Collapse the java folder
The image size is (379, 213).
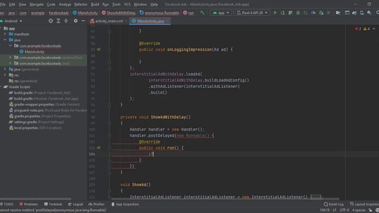5,40
